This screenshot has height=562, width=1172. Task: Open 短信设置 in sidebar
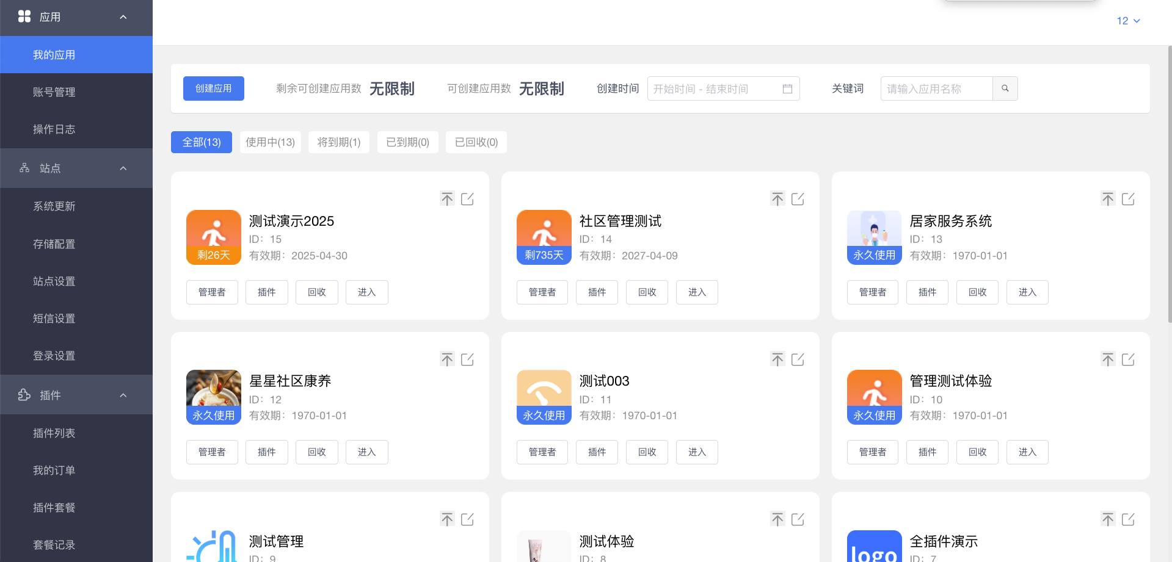pos(76,319)
